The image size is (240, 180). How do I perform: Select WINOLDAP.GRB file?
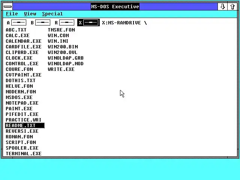click(x=66, y=58)
